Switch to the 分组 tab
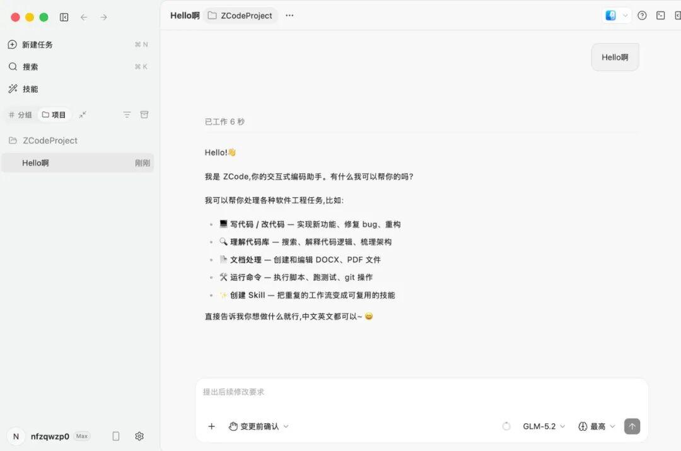Image resolution: width=681 pixels, height=451 pixels. tap(20, 115)
